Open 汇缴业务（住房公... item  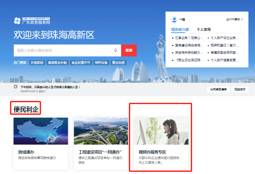pos(189,38)
